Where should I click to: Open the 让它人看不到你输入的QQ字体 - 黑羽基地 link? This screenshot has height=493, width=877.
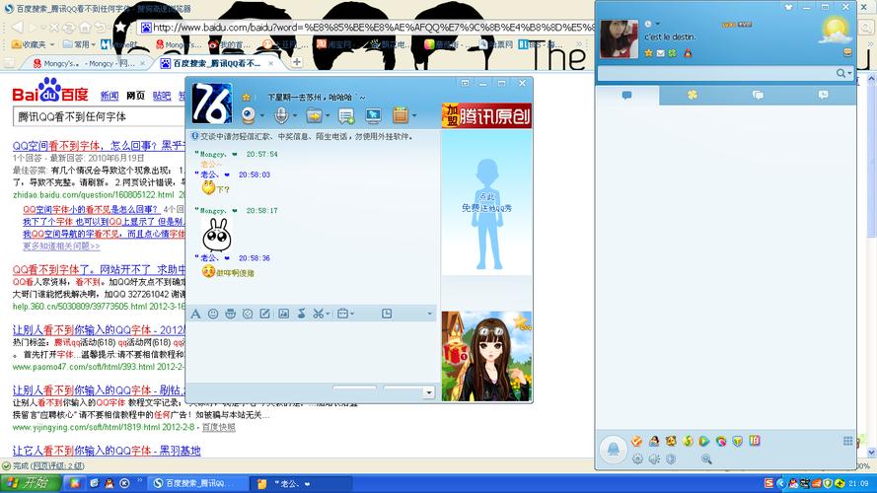[x=107, y=451]
